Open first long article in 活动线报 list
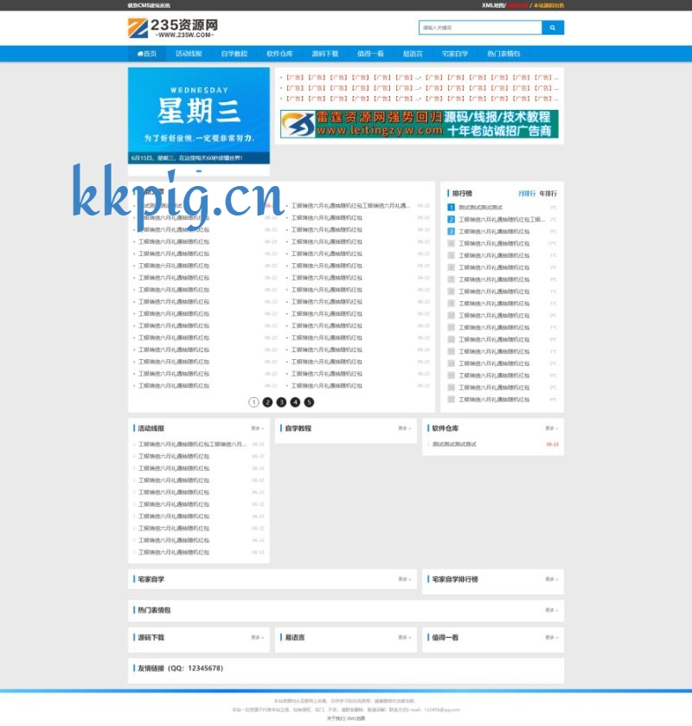 [x=192, y=445]
